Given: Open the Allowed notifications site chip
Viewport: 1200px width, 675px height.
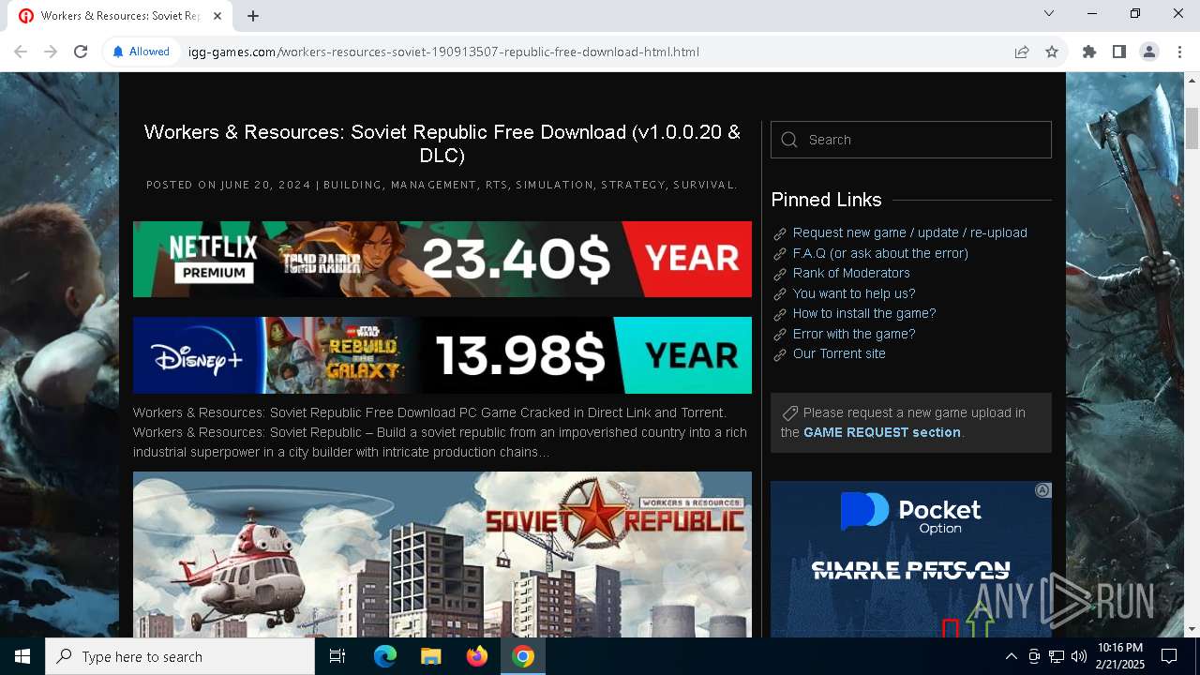Looking at the screenshot, I should click(x=142, y=52).
